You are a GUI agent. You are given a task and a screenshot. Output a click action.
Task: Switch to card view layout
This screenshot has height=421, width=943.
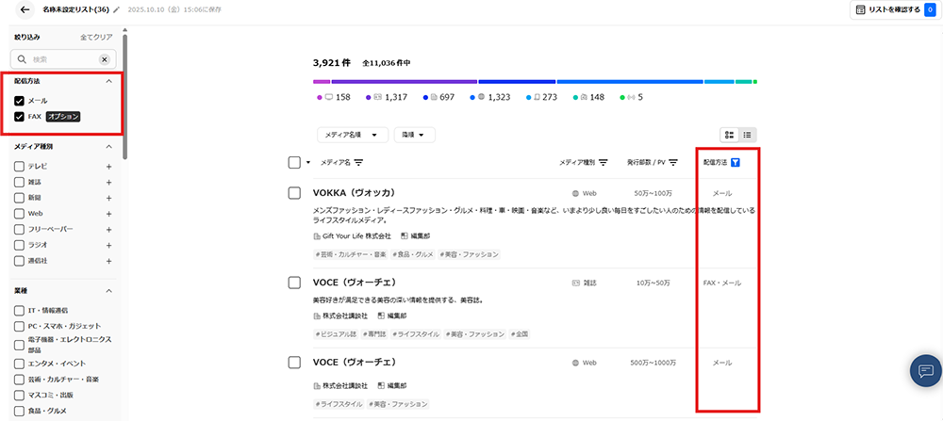(730, 135)
